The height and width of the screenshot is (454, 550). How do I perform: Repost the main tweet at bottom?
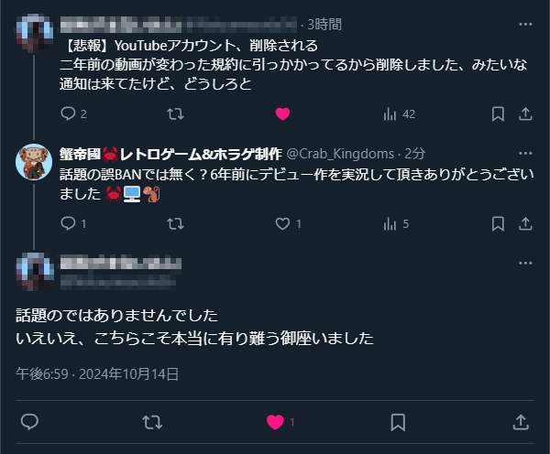click(152, 422)
